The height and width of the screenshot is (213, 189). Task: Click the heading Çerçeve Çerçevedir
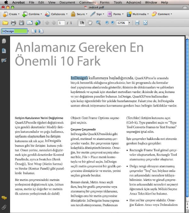(83, 129)
